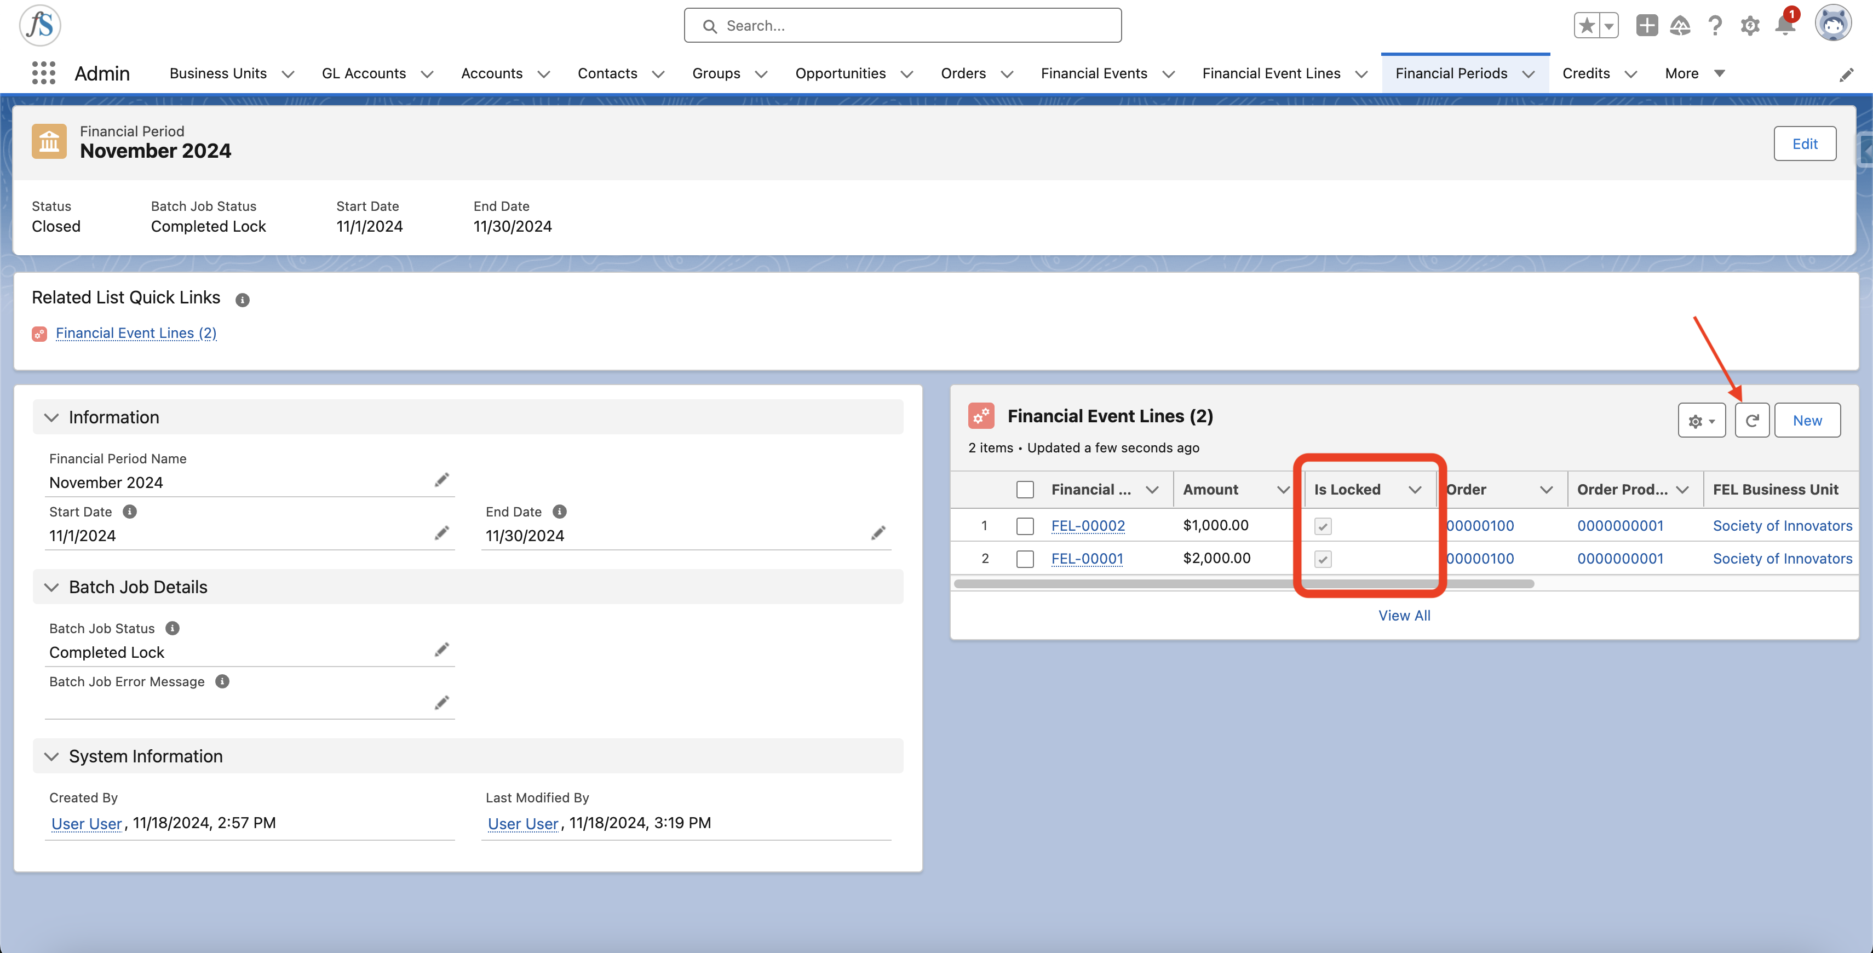The width and height of the screenshot is (1873, 953).
Task: Open the FEL-00002 record link
Action: pos(1088,526)
